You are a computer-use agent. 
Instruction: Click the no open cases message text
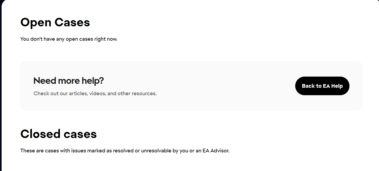click(x=69, y=39)
